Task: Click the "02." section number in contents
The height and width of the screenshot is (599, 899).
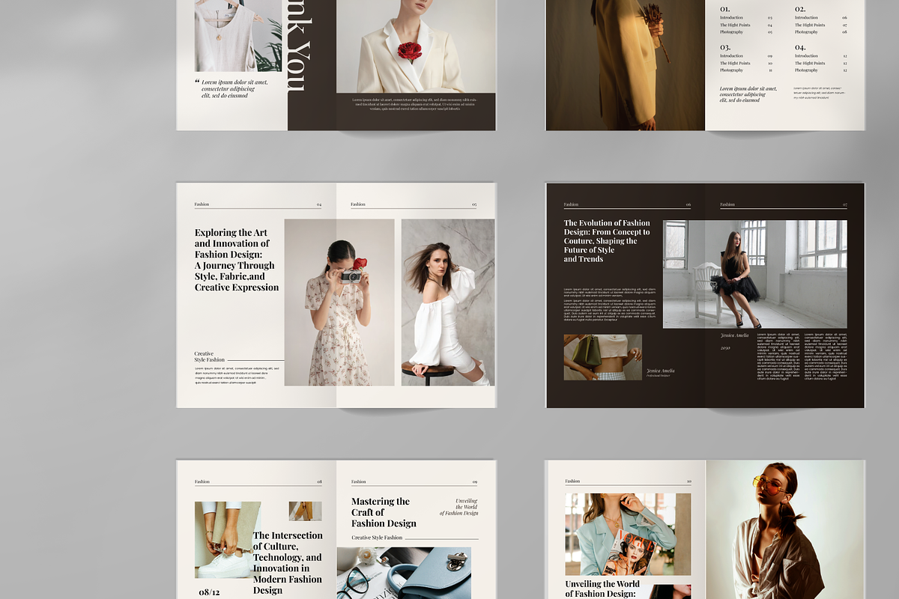Action: 800,9
